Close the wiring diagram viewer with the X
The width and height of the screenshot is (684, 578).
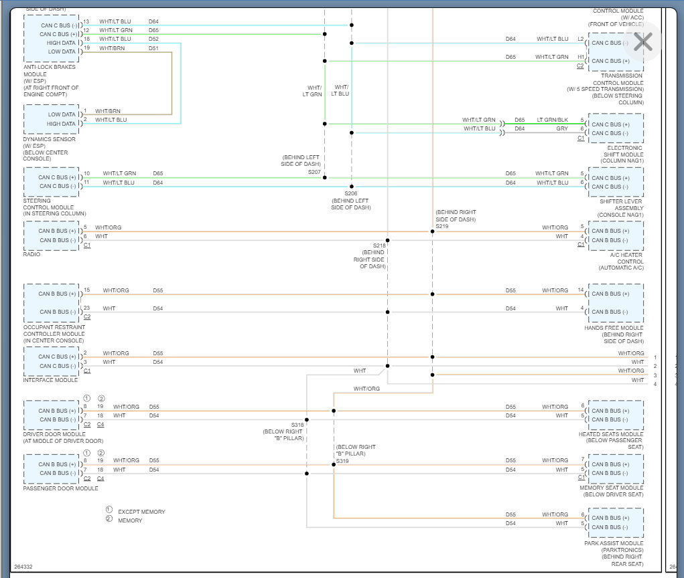coord(643,42)
